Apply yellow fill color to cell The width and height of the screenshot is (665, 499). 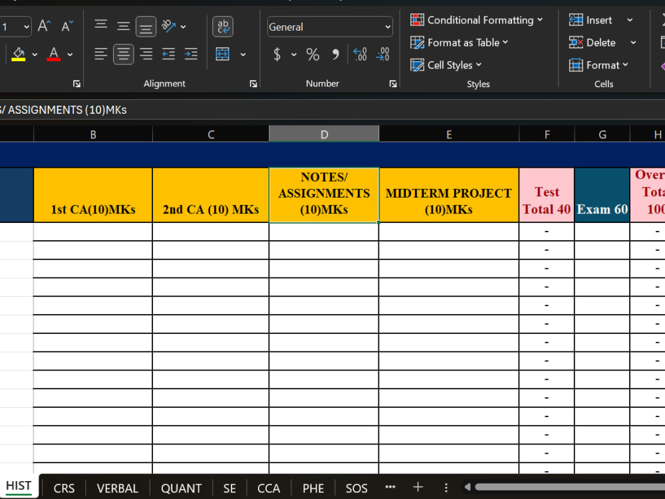click(x=18, y=54)
